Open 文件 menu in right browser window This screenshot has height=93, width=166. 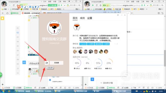point(128,2)
